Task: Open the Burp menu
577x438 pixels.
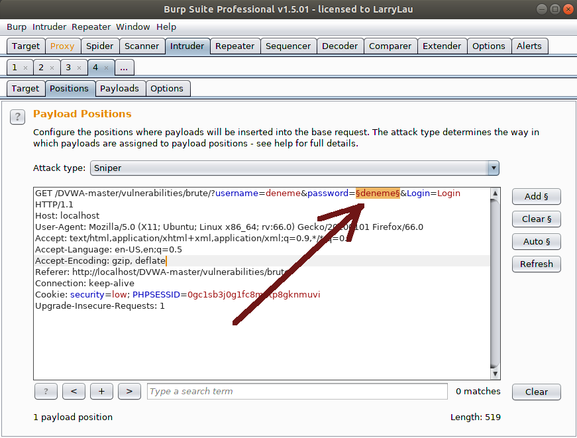Action: click(x=17, y=27)
